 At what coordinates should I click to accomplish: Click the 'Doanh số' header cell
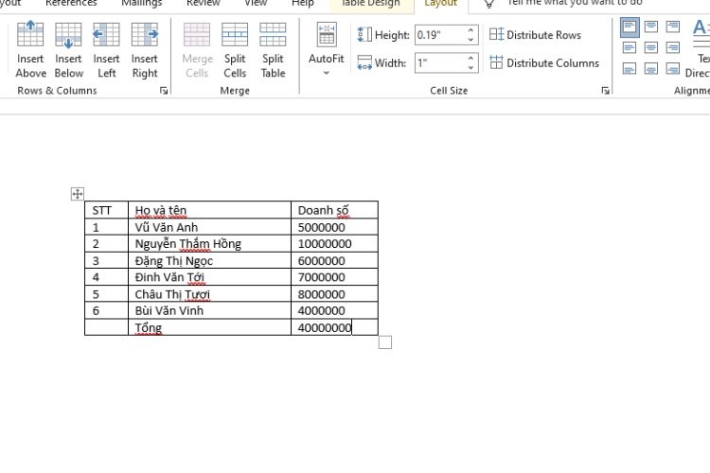(334, 210)
